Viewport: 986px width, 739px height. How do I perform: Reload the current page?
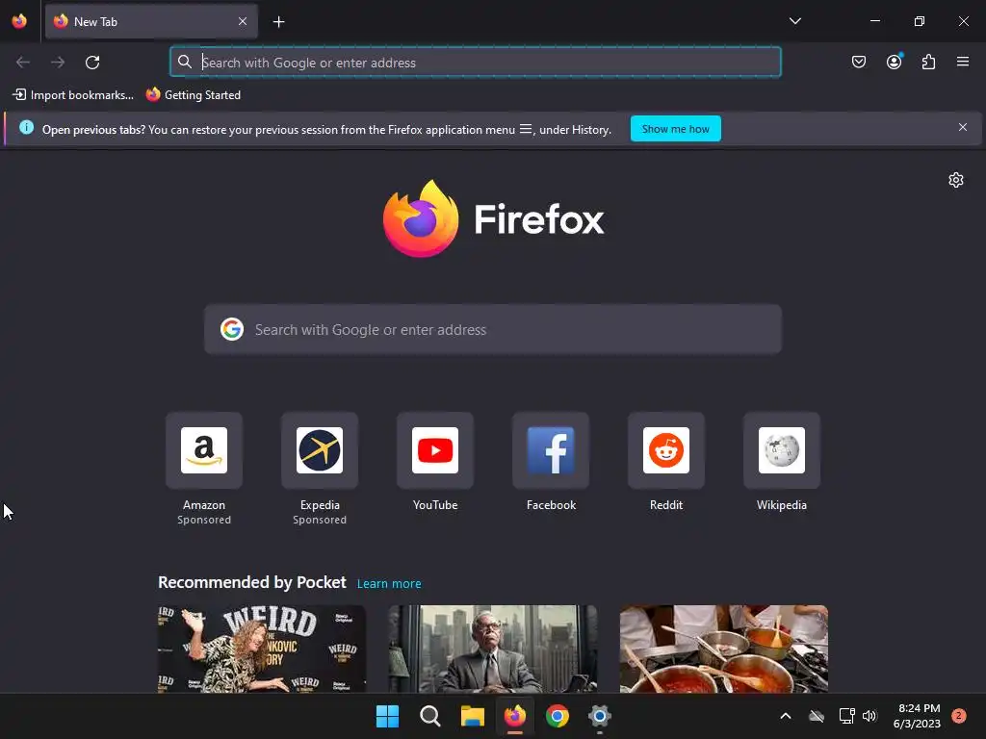click(x=92, y=63)
